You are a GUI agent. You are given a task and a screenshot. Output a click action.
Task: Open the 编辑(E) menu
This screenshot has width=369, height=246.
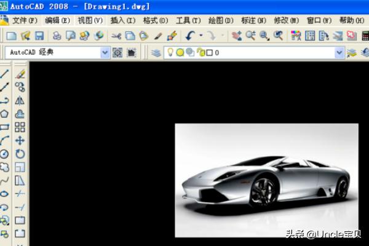[58, 21]
